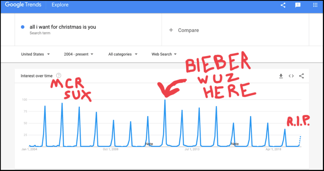
Task: Click the Note marker near 2011 on the chart
Action: pyautogui.click(x=149, y=144)
